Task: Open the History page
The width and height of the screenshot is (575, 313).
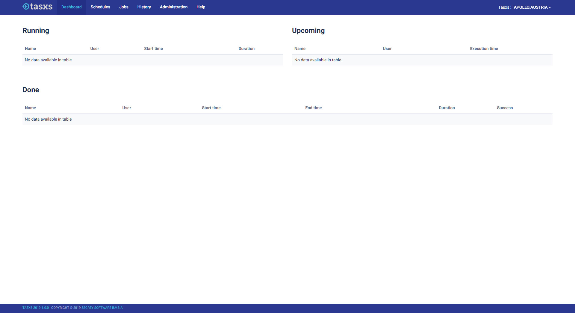Action: 144,7
